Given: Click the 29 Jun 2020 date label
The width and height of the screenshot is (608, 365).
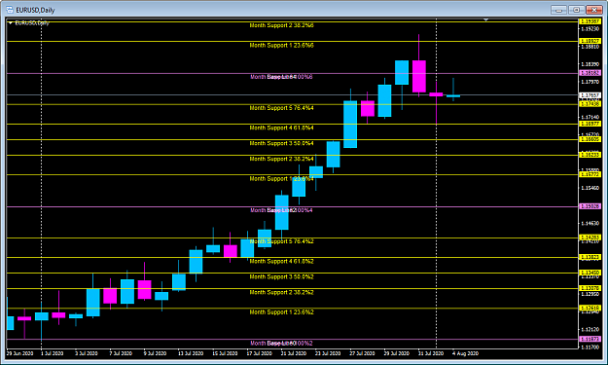Looking at the screenshot, I should [19, 353].
